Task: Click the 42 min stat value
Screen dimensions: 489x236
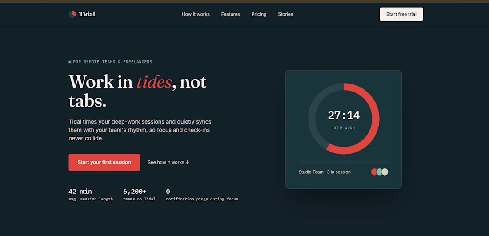Action: (x=80, y=192)
